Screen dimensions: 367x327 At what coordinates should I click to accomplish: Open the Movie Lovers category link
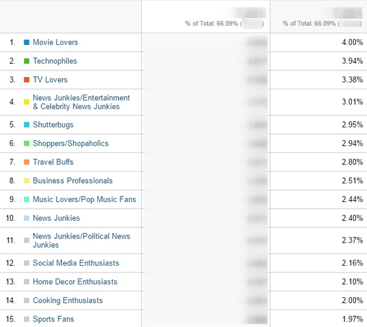tap(55, 42)
